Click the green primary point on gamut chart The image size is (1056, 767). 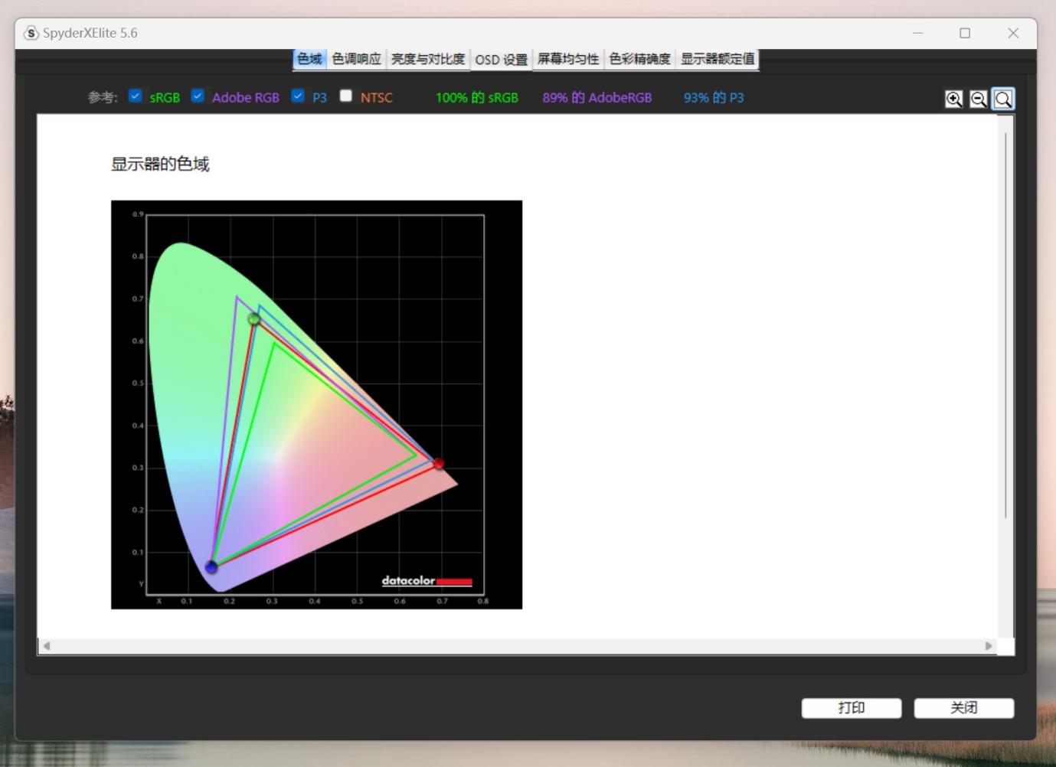coord(254,318)
